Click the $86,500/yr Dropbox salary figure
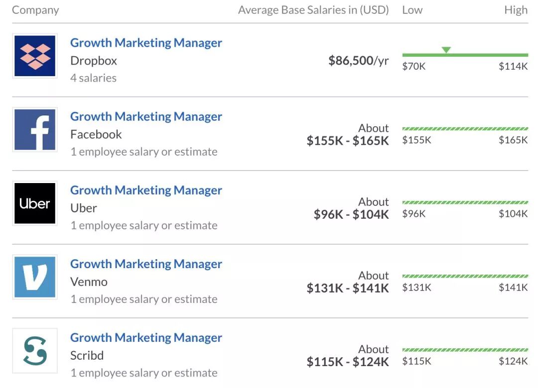This screenshot has width=538, height=388. (x=358, y=61)
